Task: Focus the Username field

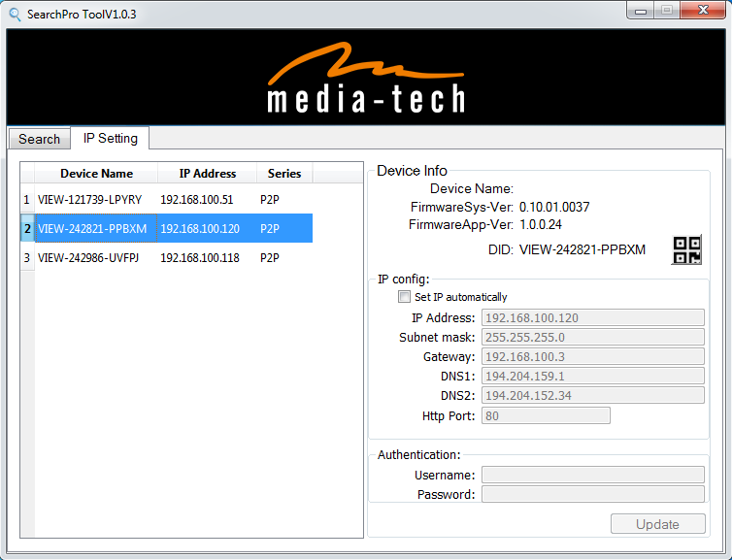Action: (593, 475)
